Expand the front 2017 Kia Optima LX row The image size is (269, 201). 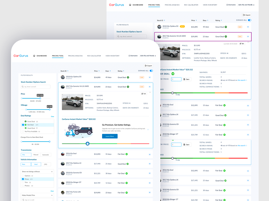pos(150,164)
